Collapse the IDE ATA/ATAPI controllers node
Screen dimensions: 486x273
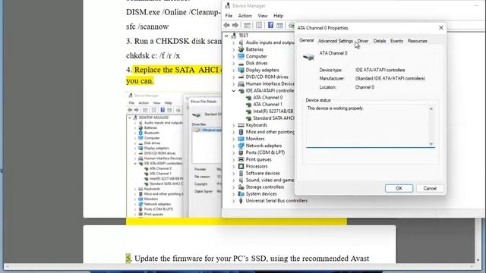(234, 91)
